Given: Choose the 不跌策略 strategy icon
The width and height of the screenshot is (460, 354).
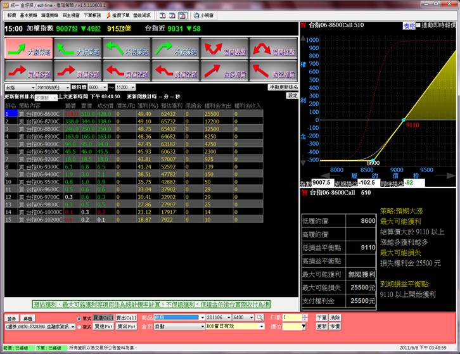Looking at the screenshot, I should point(175,47).
